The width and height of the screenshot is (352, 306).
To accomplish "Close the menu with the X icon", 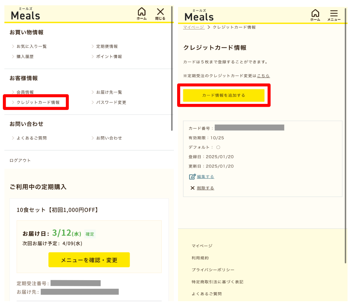I will (160, 13).
